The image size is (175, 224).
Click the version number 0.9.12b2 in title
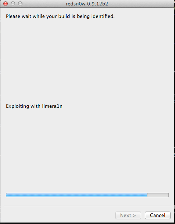(97, 4)
